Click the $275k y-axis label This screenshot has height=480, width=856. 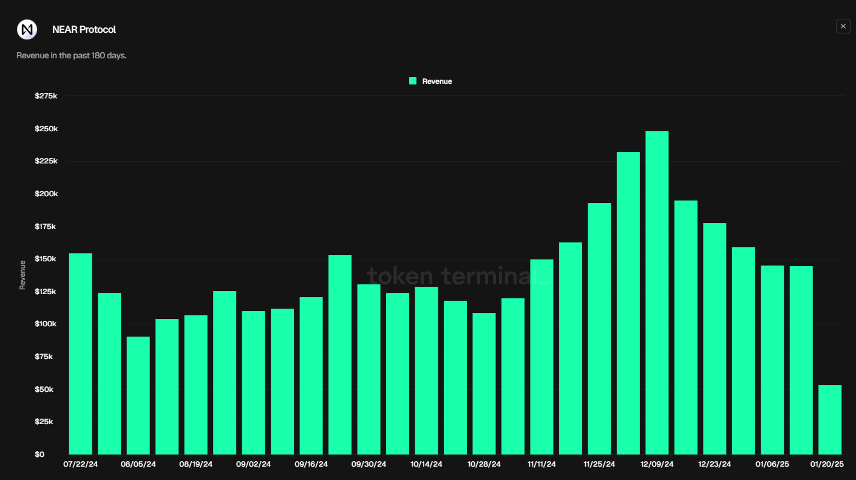(46, 96)
